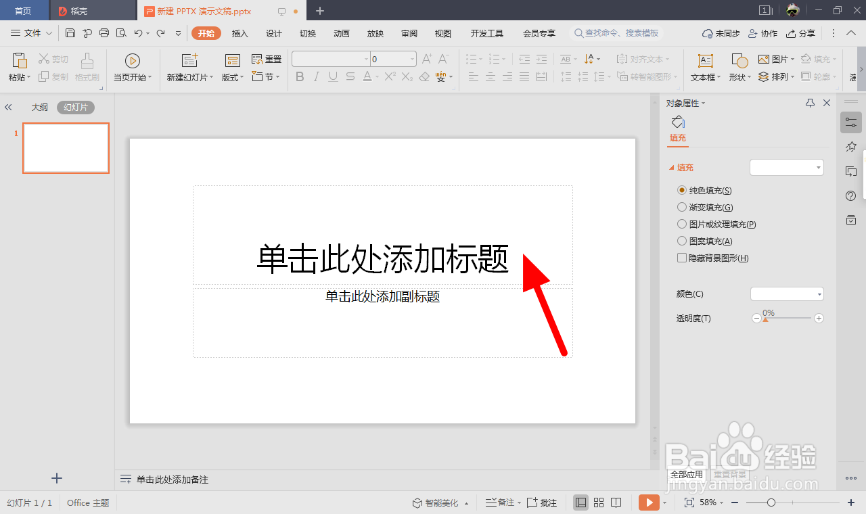
Task: Select Gradient fill (渐变填充) radio button
Action: (682, 208)
